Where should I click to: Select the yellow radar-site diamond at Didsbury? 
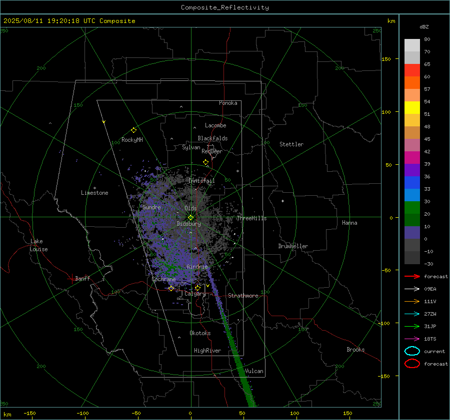point(190,218)
